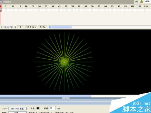This screenshot has height=113, width=151.
Task: Click frame 75 on the timeline ruler
Action: point(99,6)
